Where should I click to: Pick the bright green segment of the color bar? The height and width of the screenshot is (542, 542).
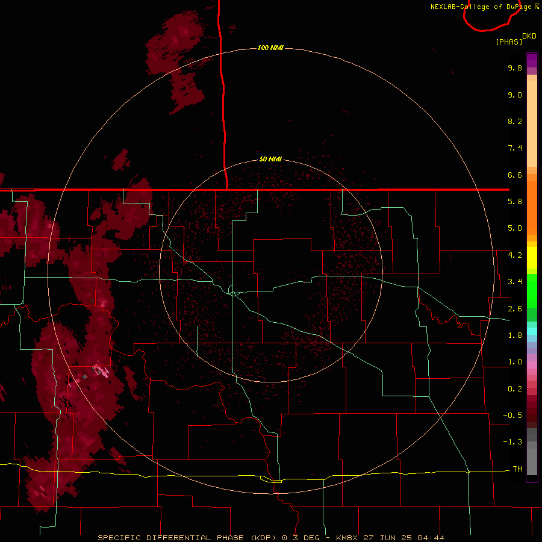point(532,291)
